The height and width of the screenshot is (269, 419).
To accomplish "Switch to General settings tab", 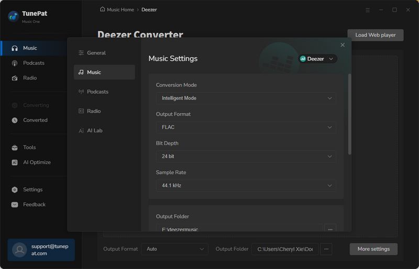I will coord(96,53).
